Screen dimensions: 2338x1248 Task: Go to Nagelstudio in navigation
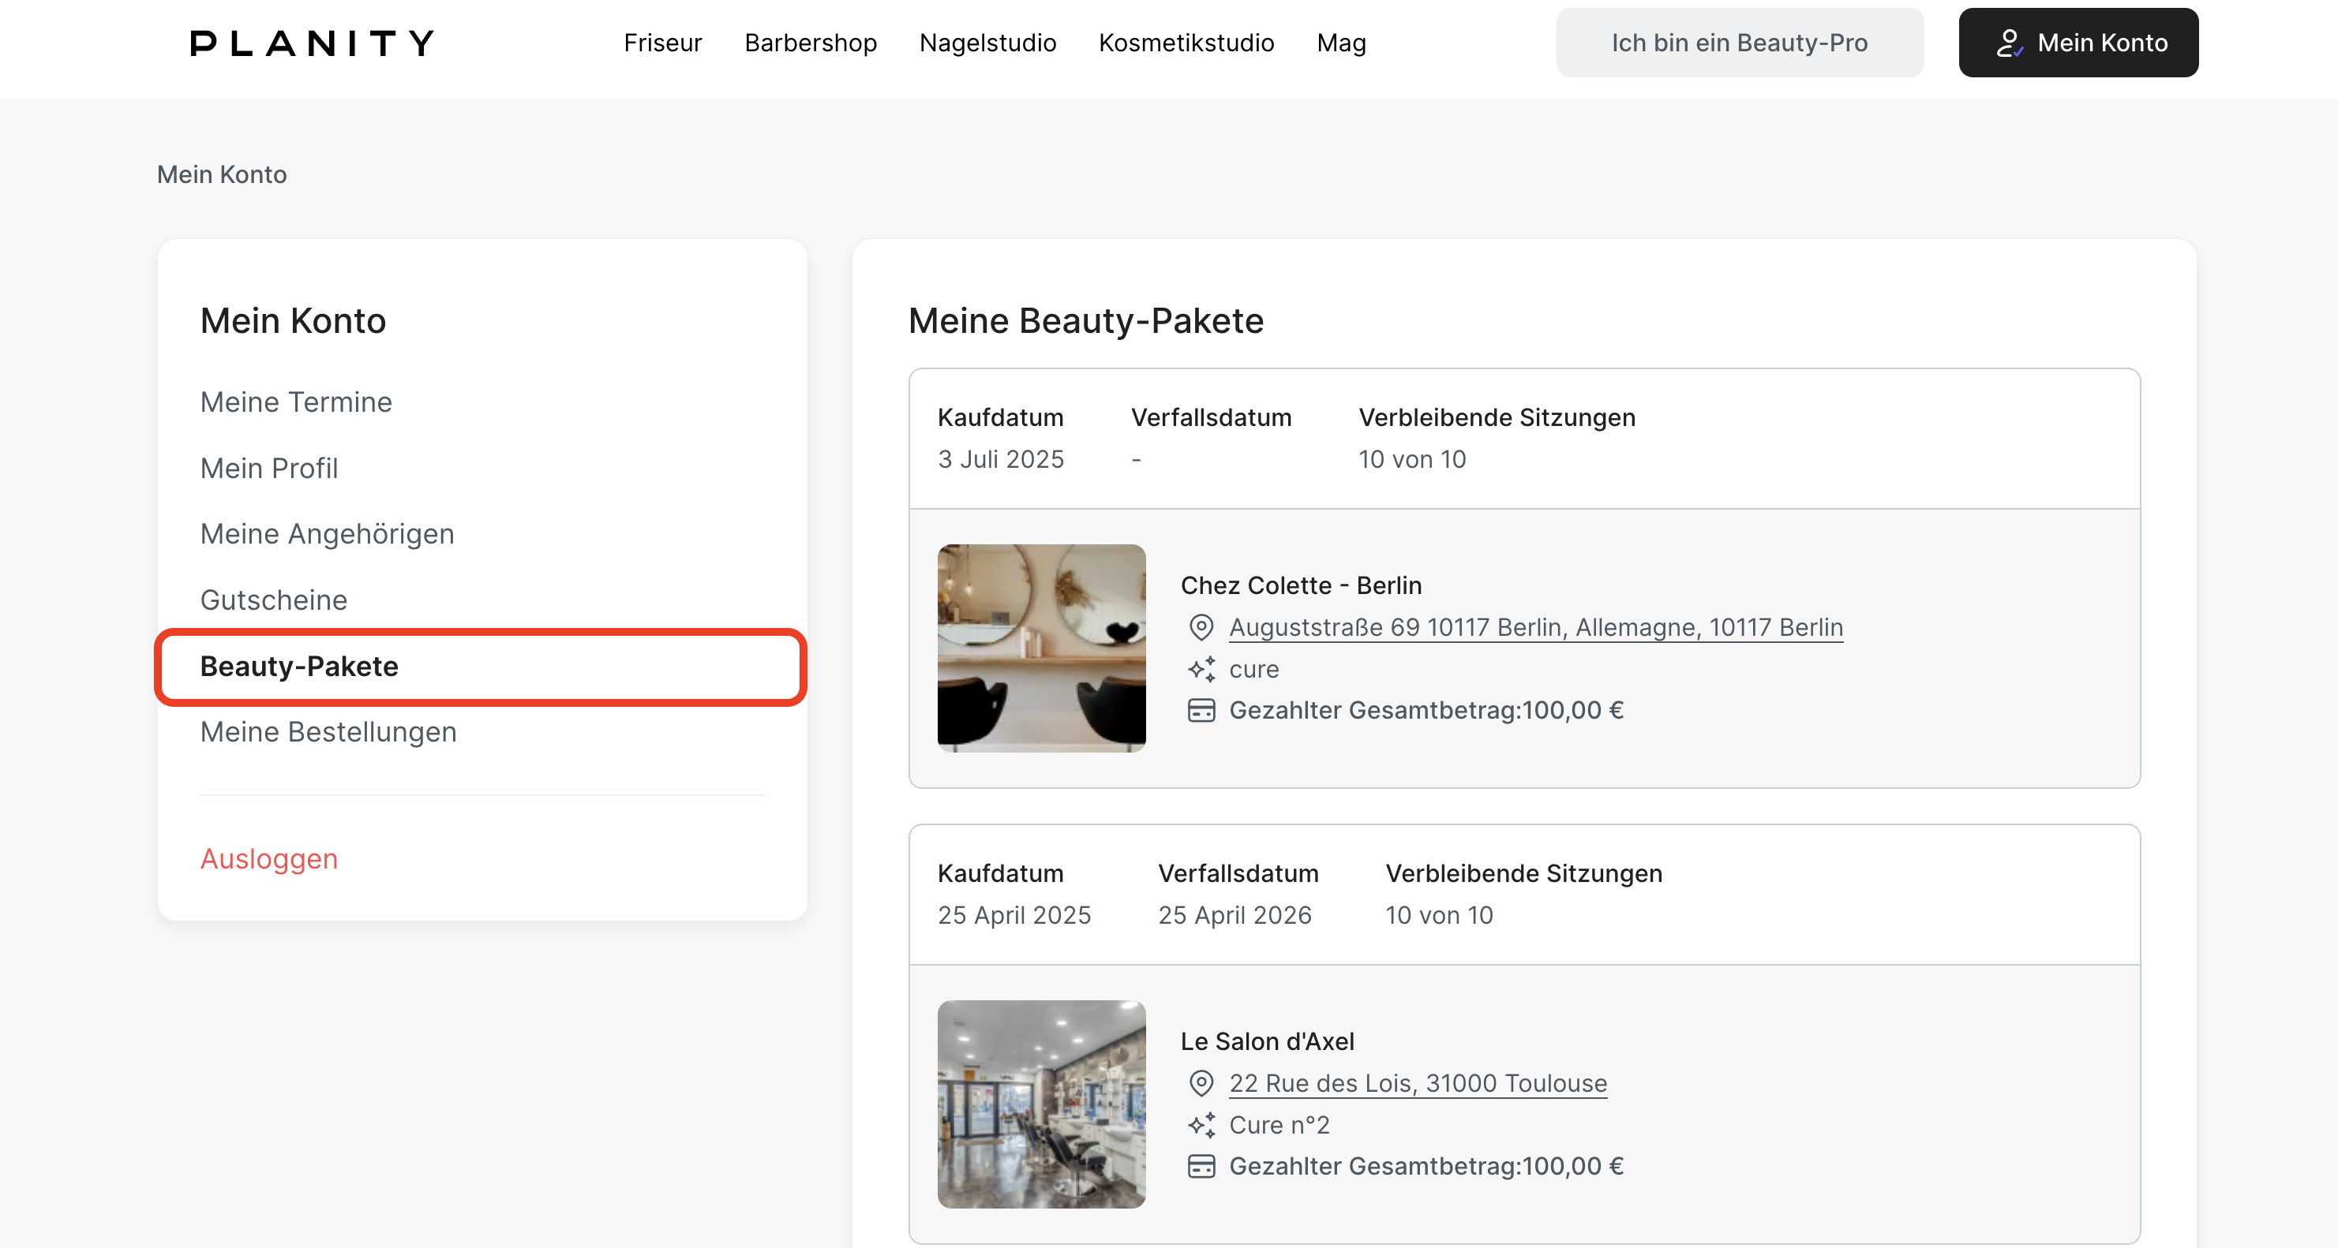tap(987, 43)
